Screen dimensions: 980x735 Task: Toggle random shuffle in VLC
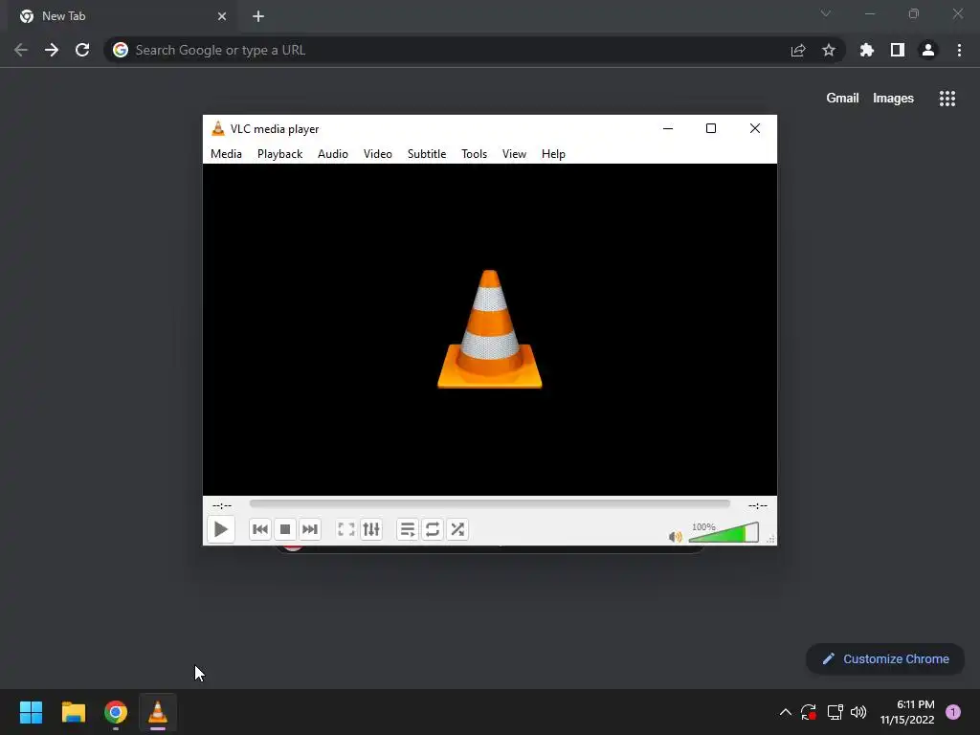click(457, 529)
